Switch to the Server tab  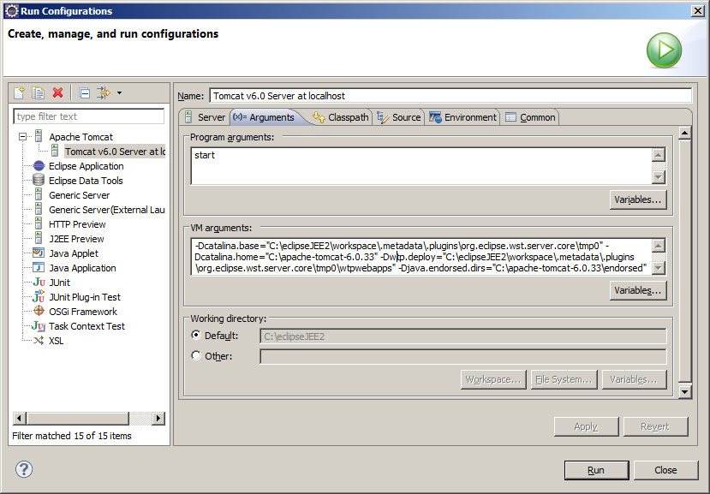(x=205, y=117)
